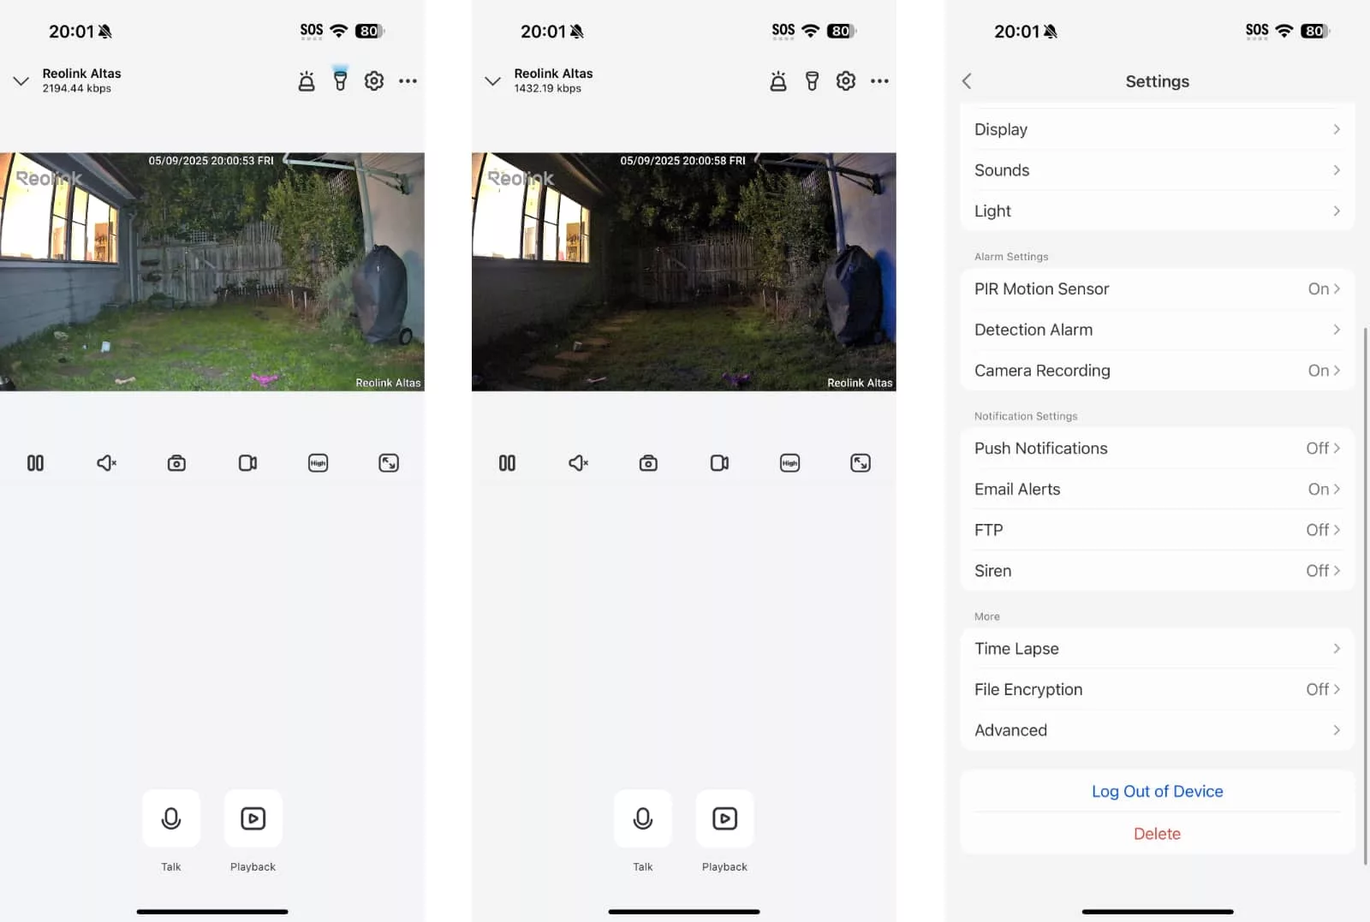
Task: Unmute speaker below the 20:00:53 feed
Action: tap(106, 463)
